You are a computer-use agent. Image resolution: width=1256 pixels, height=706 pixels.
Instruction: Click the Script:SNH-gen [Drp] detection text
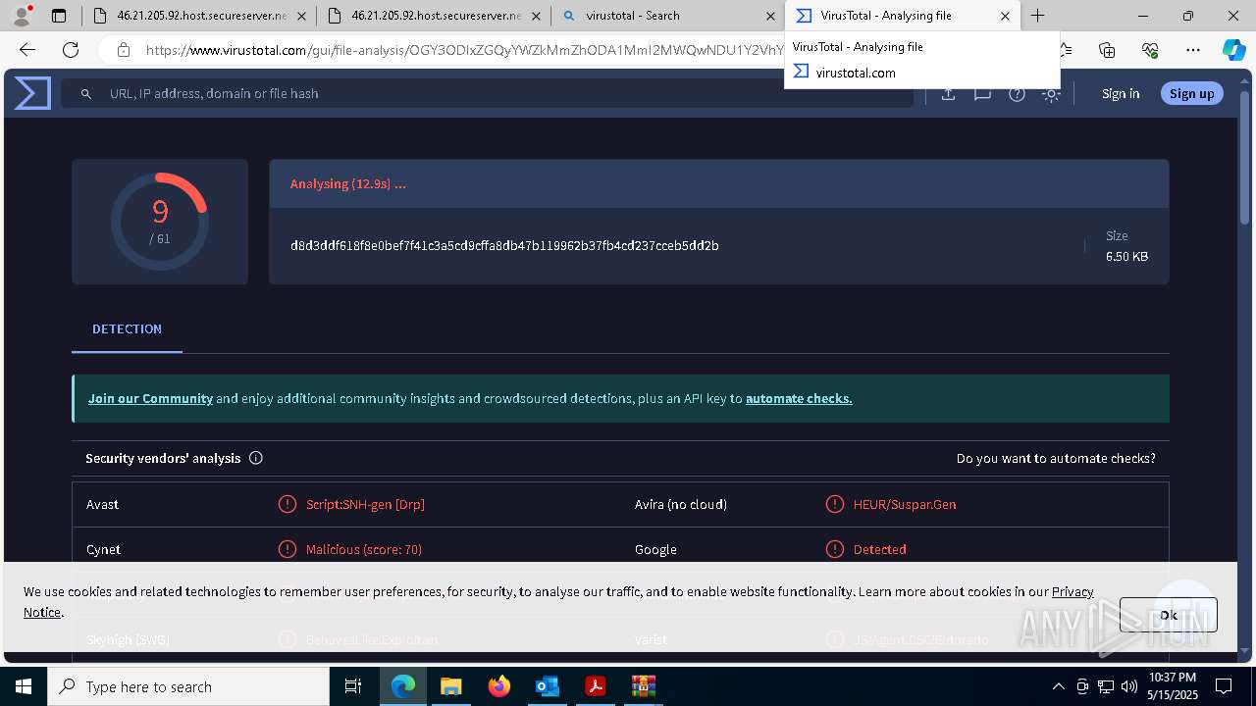[x=365, y=504]
